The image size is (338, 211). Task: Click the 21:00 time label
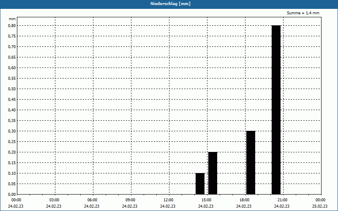pos(282,200)
